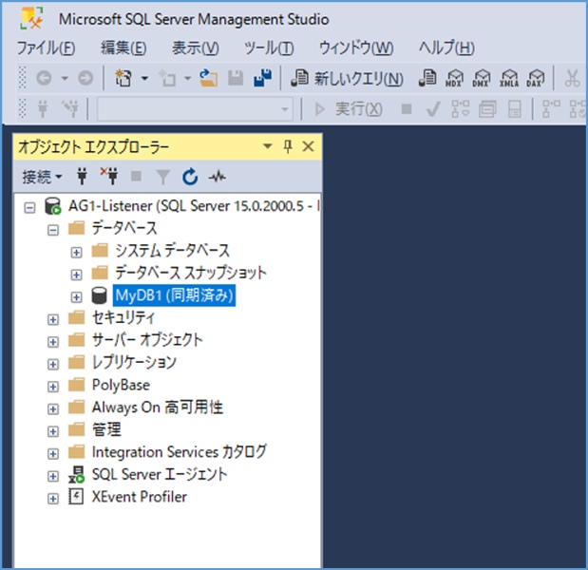Click the Save All icon
This screenshot has width=588, height=570.
(x=263, y=78)
